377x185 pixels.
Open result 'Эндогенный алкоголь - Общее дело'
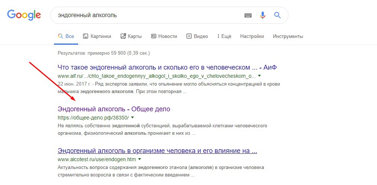[x=114, y=109]
